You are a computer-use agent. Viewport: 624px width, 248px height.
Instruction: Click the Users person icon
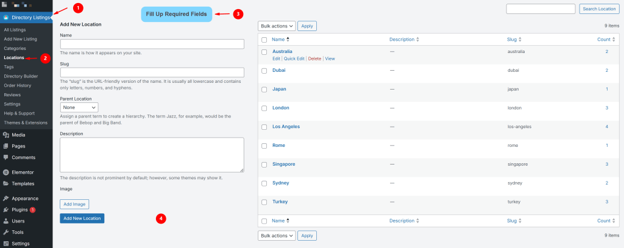(x=6, y=221)
